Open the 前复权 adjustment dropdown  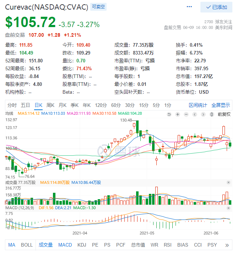(224, 114)
